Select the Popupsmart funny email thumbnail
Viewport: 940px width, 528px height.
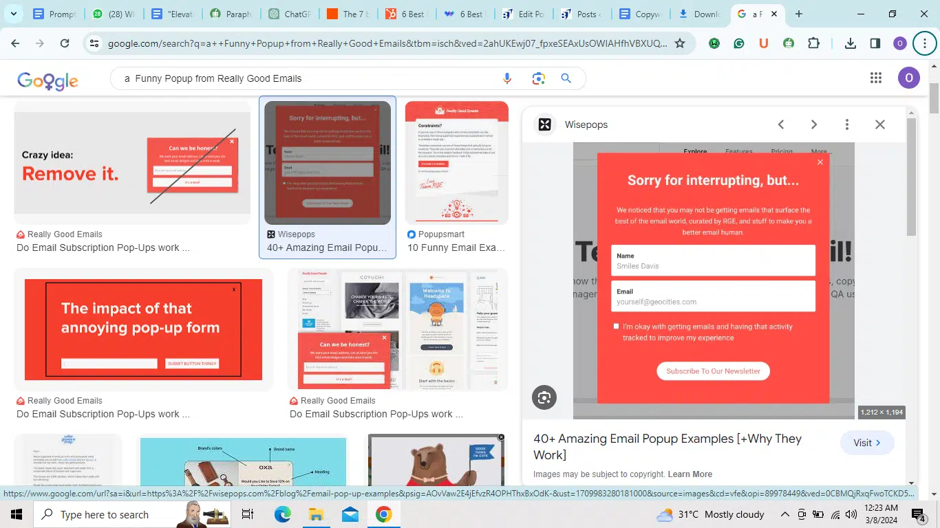[457, 163]
